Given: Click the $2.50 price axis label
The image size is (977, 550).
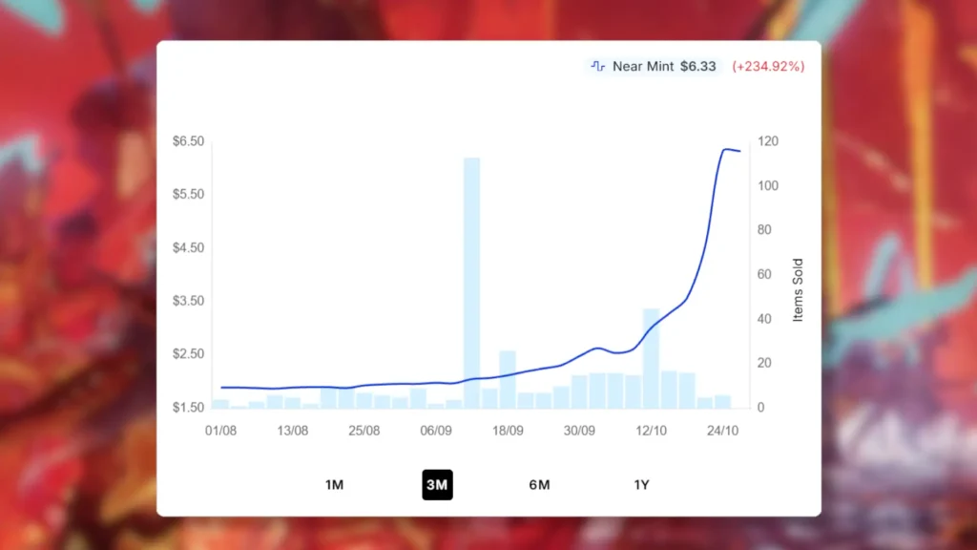Looking at the screenshot, I should coord(188,353).
